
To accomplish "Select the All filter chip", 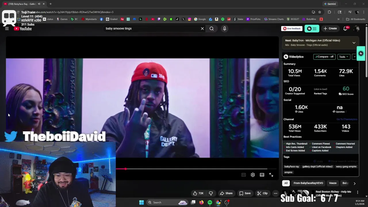I will pos(286,183).
